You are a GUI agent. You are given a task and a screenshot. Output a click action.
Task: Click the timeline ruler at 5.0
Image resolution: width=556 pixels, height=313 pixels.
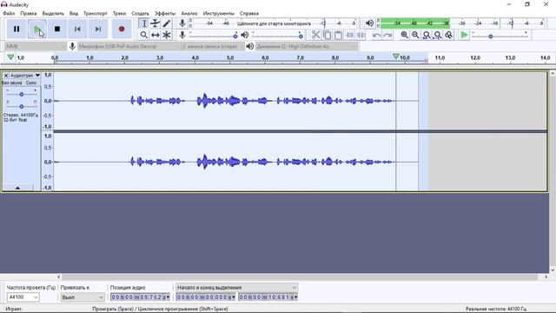click(x=230, y=58)
